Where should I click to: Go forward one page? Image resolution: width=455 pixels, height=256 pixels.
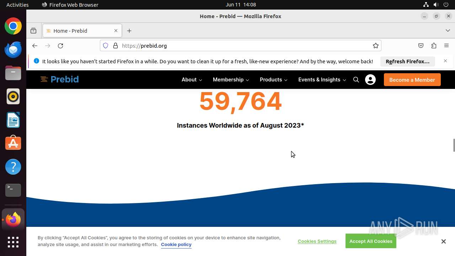click(48, 46)
